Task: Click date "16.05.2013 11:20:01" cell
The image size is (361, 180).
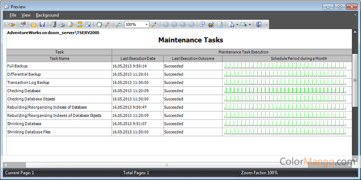Action: click(137, 74)
